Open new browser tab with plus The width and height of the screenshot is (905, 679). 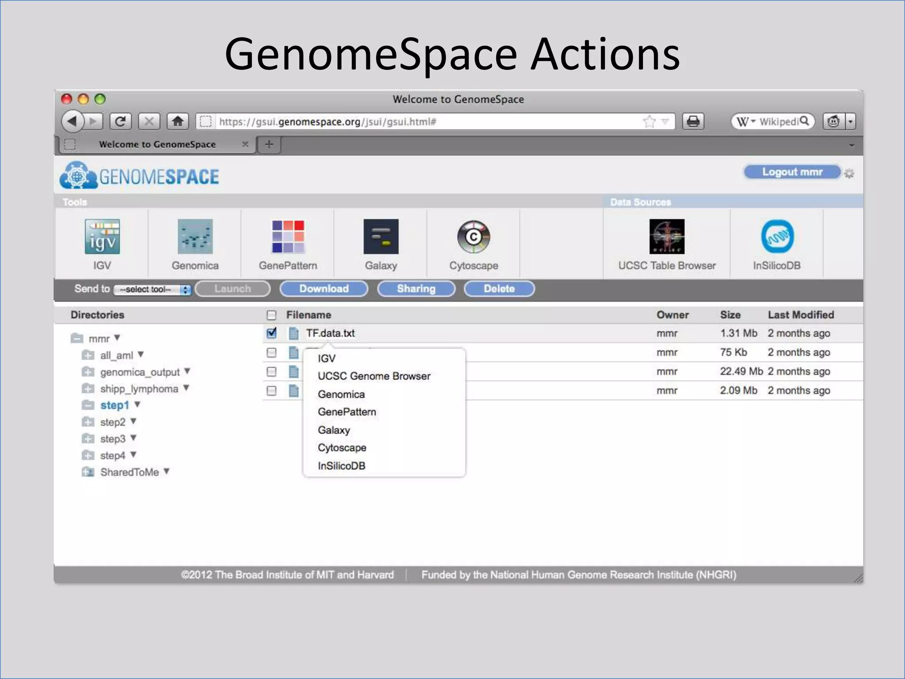coord(269,144)
